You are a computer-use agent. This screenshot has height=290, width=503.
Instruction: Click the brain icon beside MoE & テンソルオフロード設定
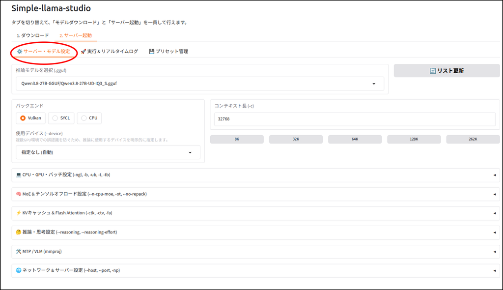click(x=19, y=194)
